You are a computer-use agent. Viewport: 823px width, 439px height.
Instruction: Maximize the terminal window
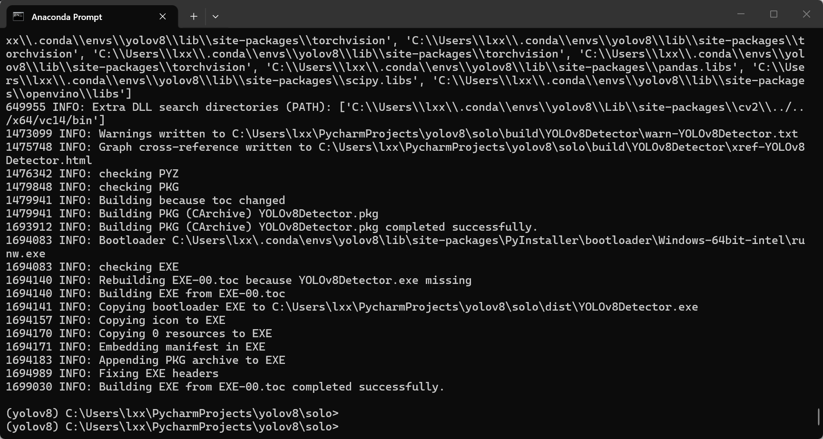[x=774, y=14]
